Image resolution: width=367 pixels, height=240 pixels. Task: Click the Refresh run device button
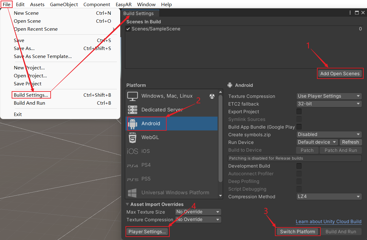350,142
